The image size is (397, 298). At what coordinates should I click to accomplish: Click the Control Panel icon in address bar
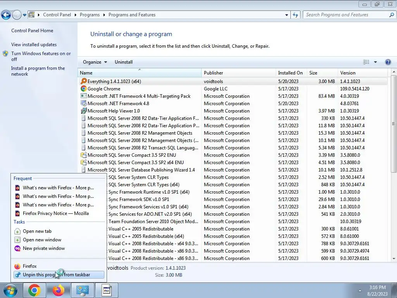pyautogui.click(x=32, y=15)
